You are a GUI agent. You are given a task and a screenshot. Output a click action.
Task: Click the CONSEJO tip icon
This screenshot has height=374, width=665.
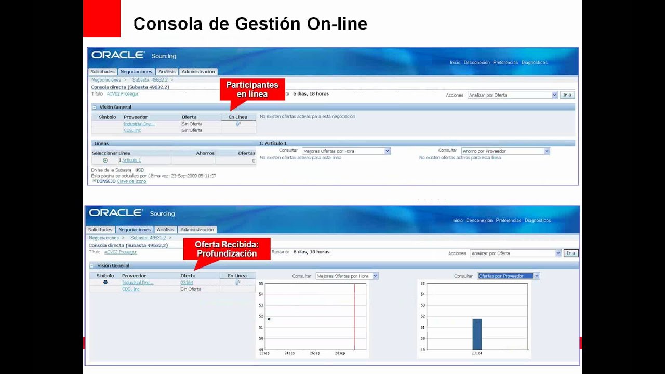point(94,181)
